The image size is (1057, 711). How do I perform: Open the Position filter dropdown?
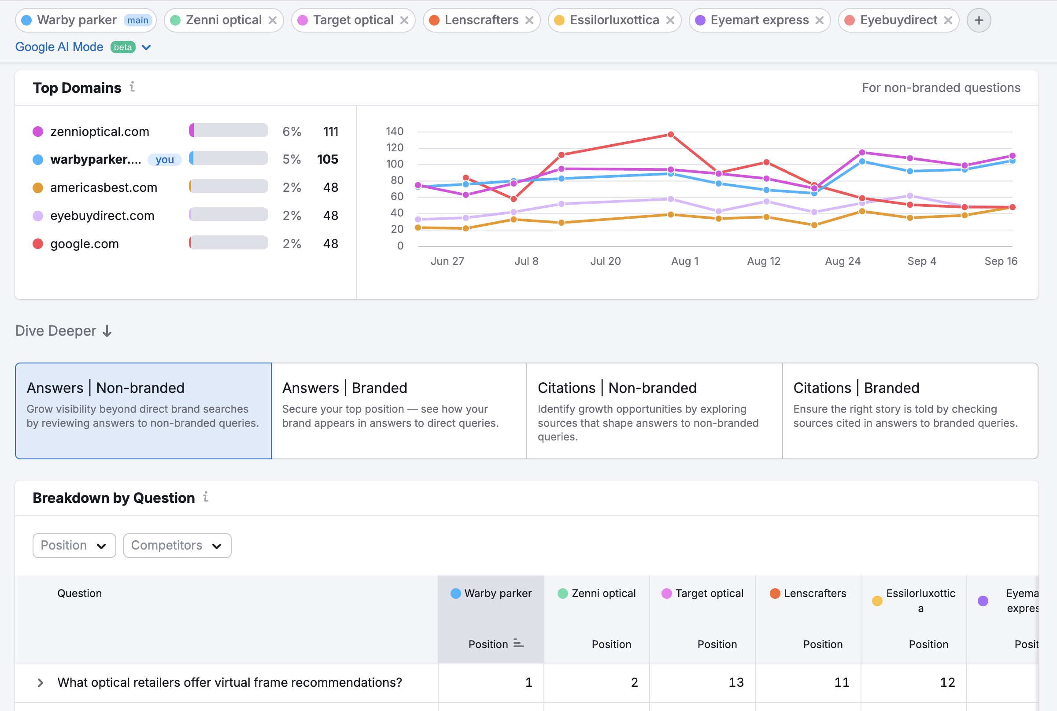(74, 546)
